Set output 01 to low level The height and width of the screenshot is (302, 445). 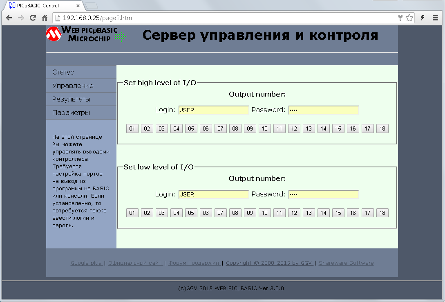pos(132,213)
